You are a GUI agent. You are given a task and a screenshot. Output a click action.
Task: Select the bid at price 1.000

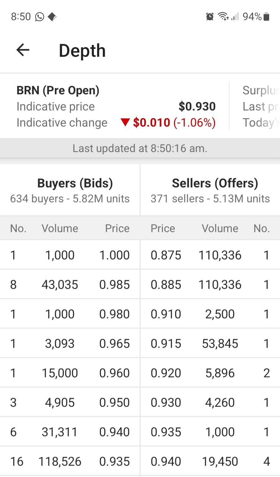coord(114,255)
